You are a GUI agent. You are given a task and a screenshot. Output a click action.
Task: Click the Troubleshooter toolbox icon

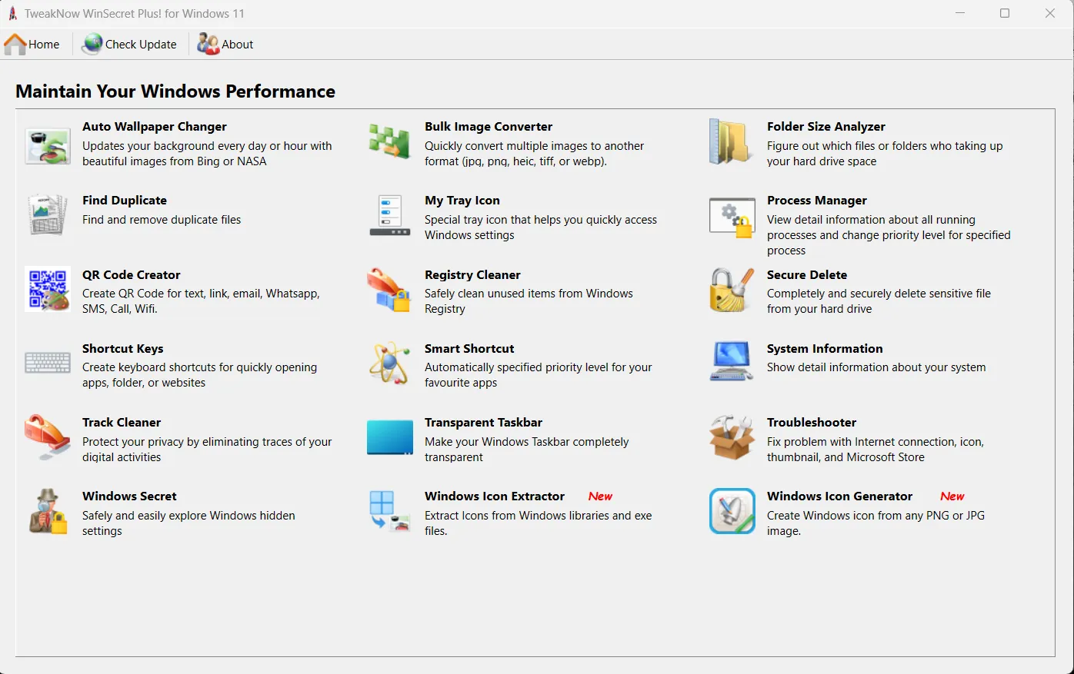[732, 437]
